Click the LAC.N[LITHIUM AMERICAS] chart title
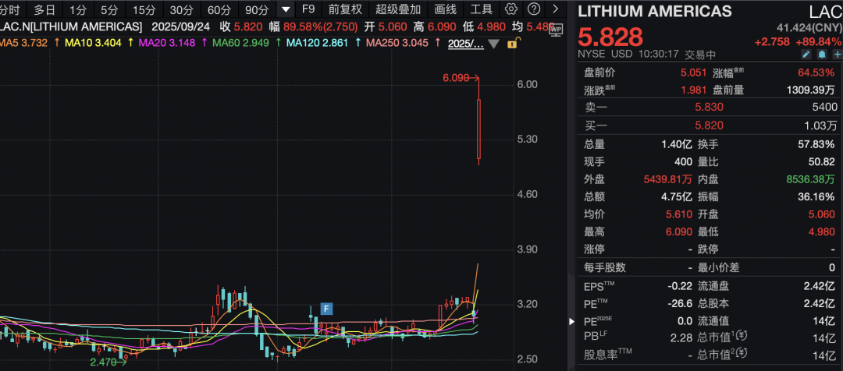The width and height of the screenshot is (843, 371). pos(71,26)
